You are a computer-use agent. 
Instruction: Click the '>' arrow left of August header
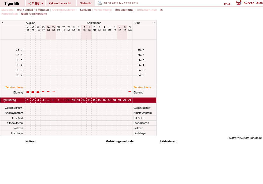(x=2, y=22)
